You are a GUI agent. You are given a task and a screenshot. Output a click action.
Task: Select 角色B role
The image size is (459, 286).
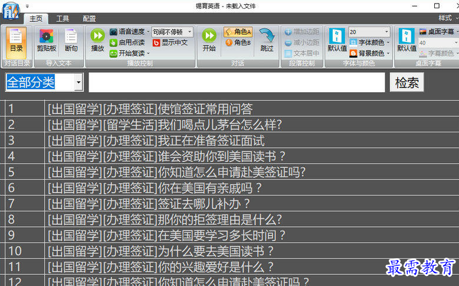point(238,43)
